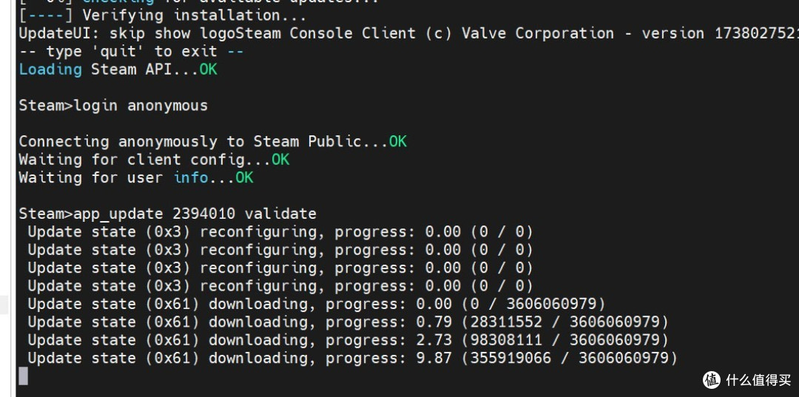Click the blue 'Loading' word
The image size is (799, 397).
50,69
